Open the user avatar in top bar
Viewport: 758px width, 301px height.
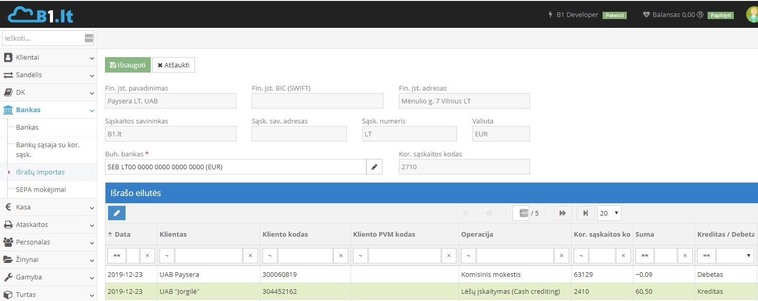tap(752, 14)
